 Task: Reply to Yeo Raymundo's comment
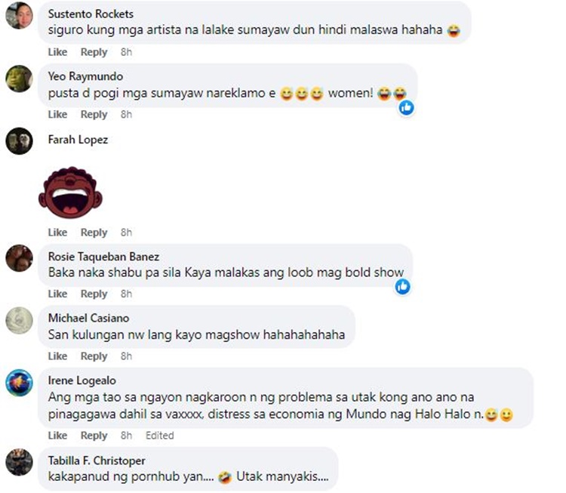pyautogui.click(x=94, y=115)
